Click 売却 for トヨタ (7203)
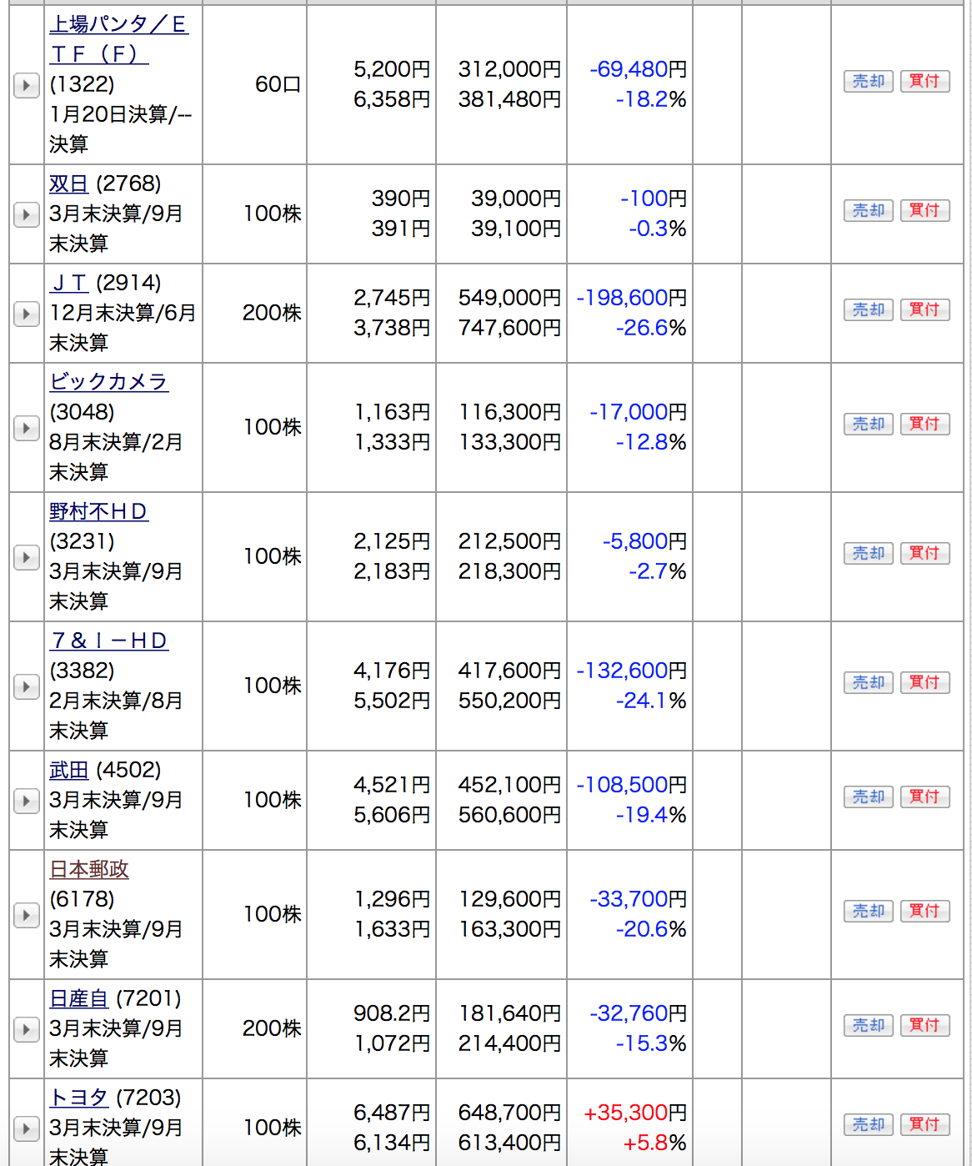The height and width of the screenshot is (1166, 972). tap(869, 1124)
